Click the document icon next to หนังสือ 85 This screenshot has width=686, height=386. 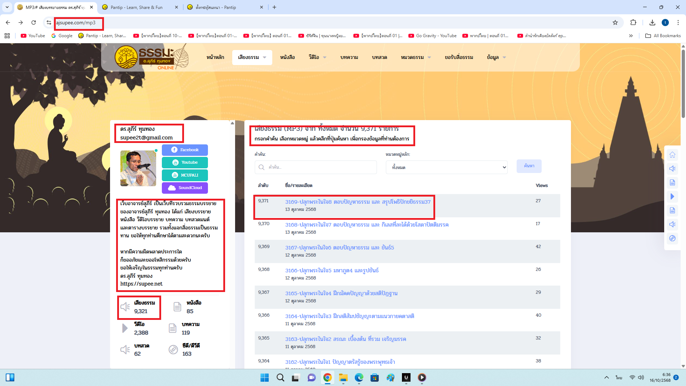coord(177,307)
